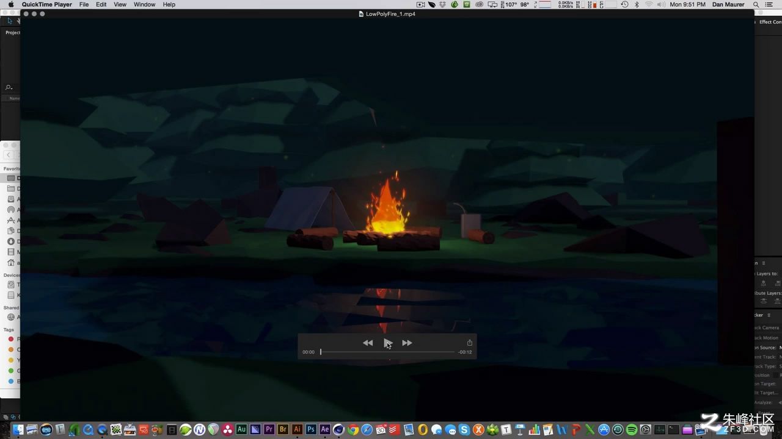Open the File menu
782x439 pixels.
tap(84, 4)
